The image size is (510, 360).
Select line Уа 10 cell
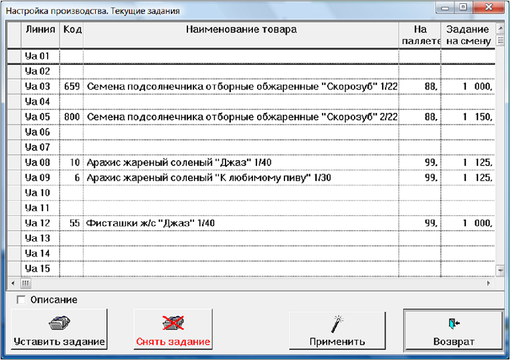click(40, 193)
